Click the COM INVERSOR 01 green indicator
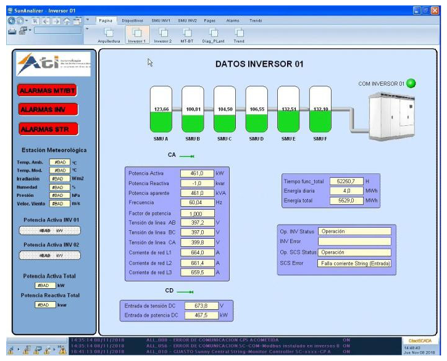The height and width of the screenshot is (361, 447). click(x=411, y=83)
